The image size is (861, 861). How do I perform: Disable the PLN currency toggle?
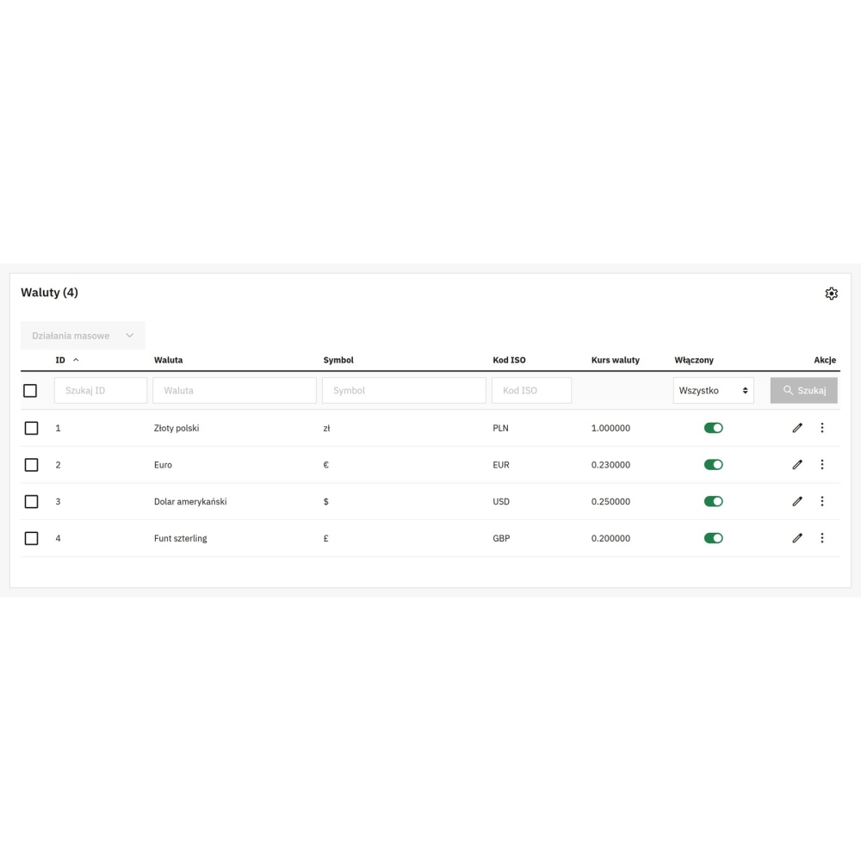(x=713, y=428)
